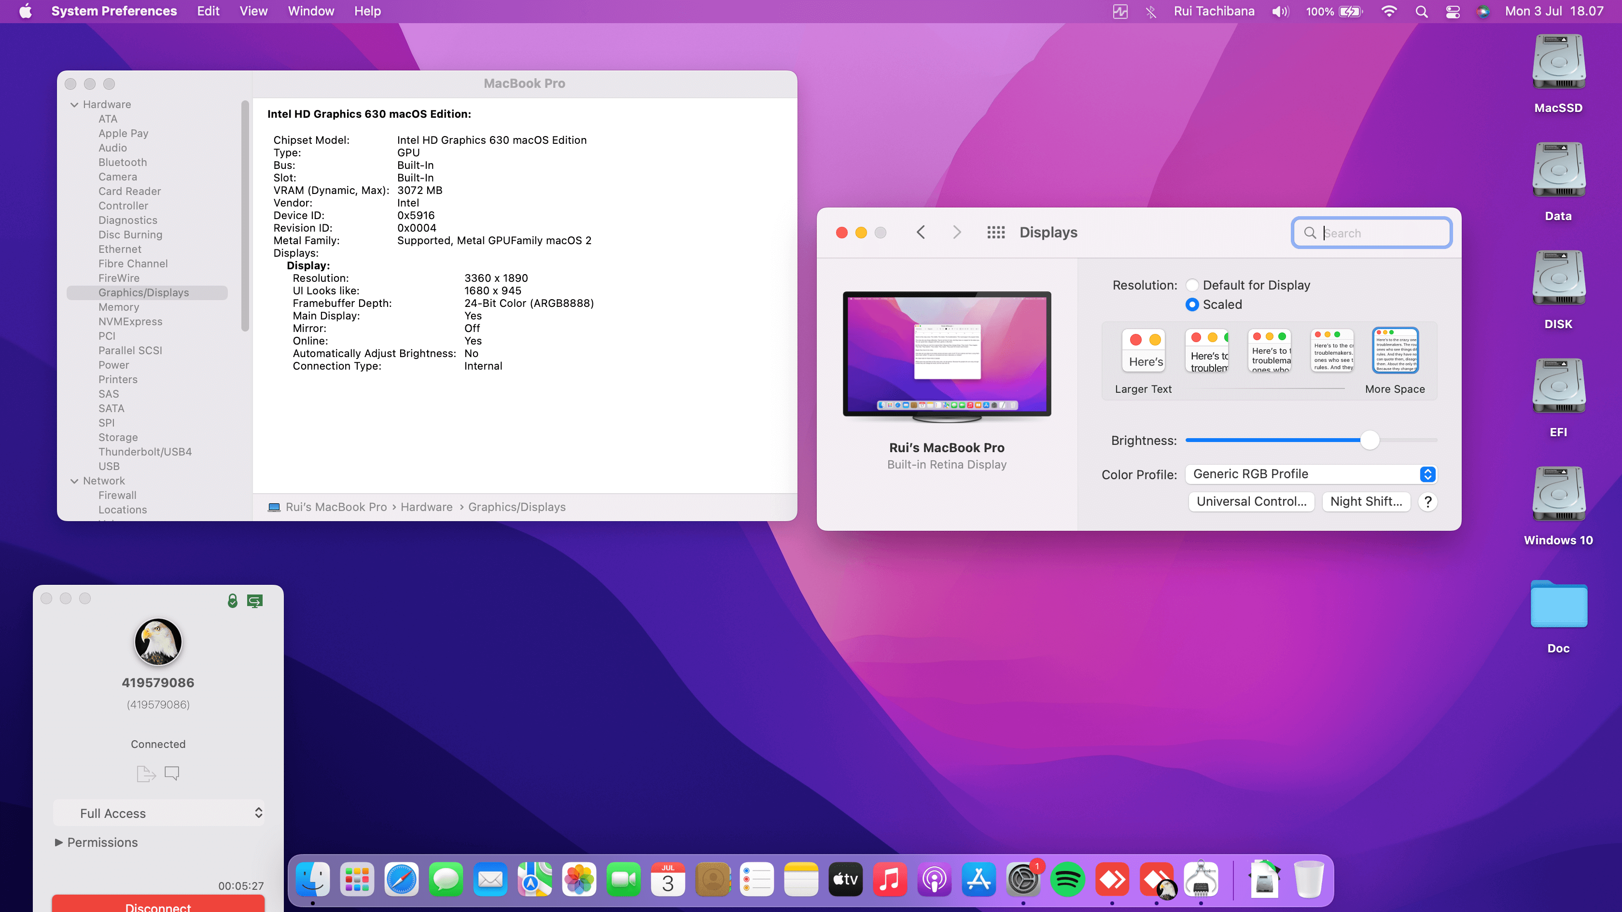The width and height of the screenshot is (1622, 912).
Task: Show all preferences grid icon
Action: tap(995, 232)
